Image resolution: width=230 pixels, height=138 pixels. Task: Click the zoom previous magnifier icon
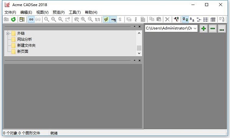77,19
